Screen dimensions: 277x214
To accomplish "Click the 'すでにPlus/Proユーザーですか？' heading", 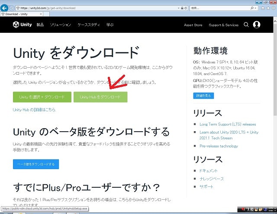I will click(x=87, y=187).
